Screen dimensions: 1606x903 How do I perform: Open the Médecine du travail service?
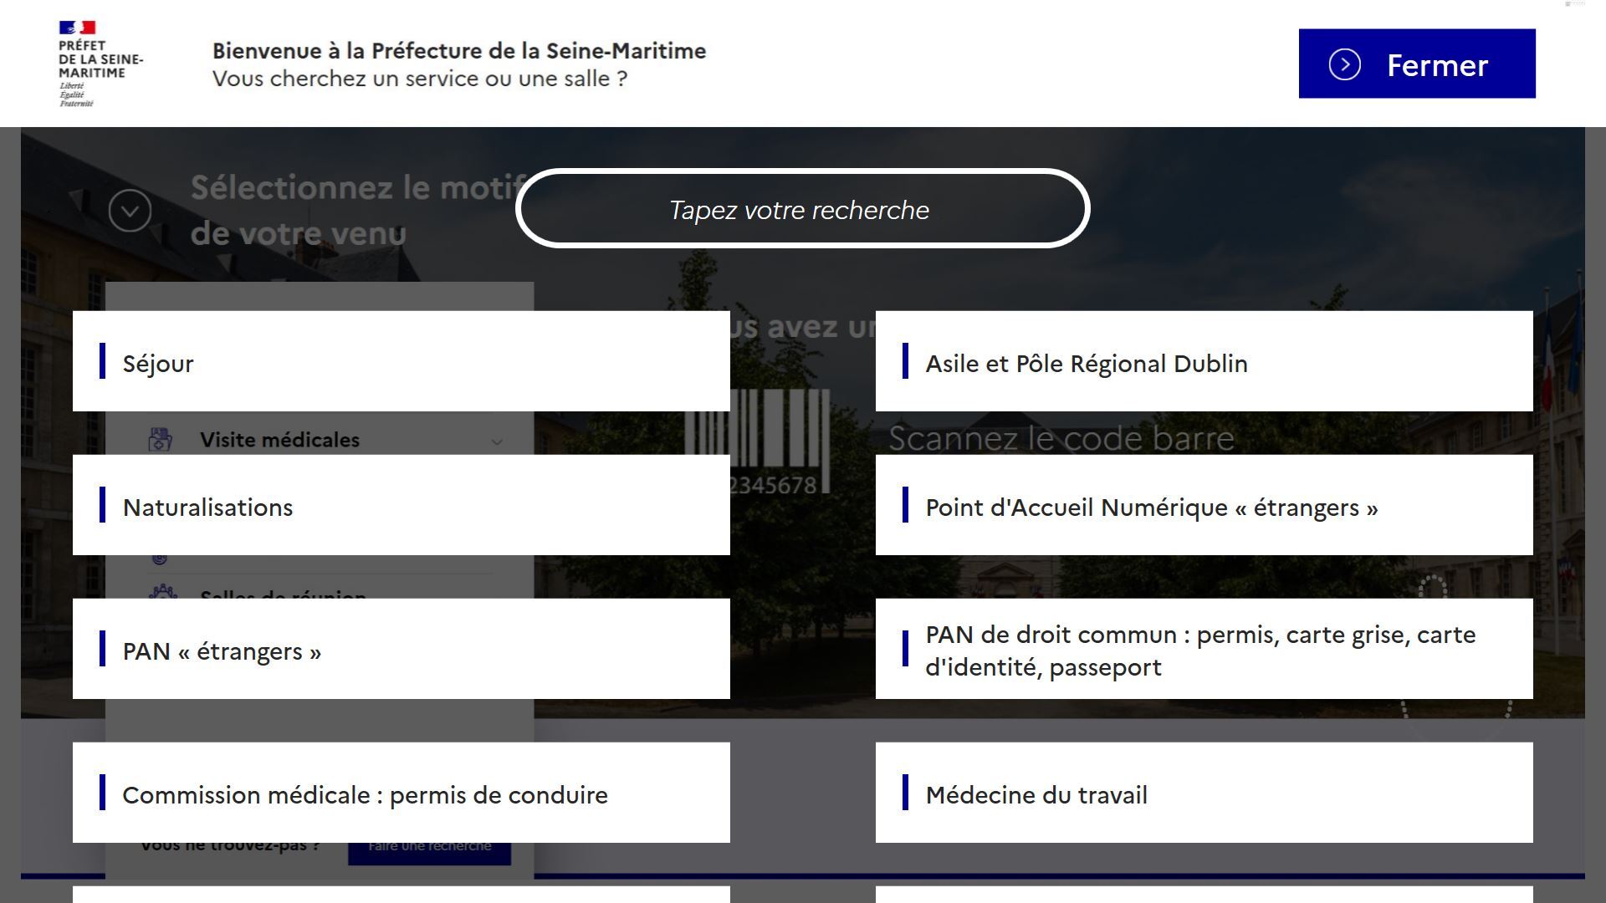[1204, 793]
